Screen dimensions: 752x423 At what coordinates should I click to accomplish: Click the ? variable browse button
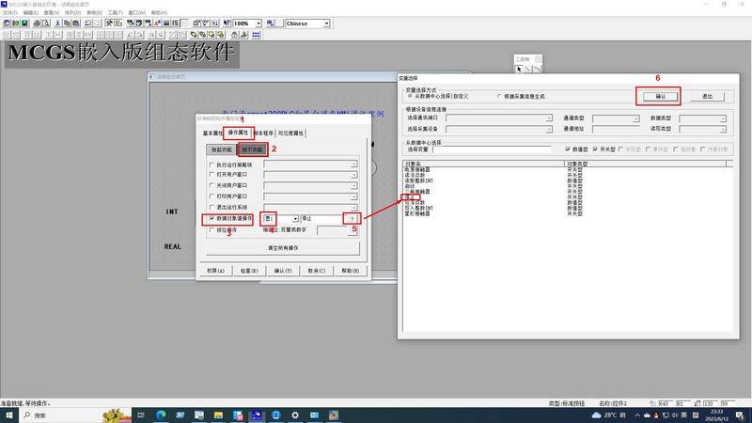coord(352,219)
